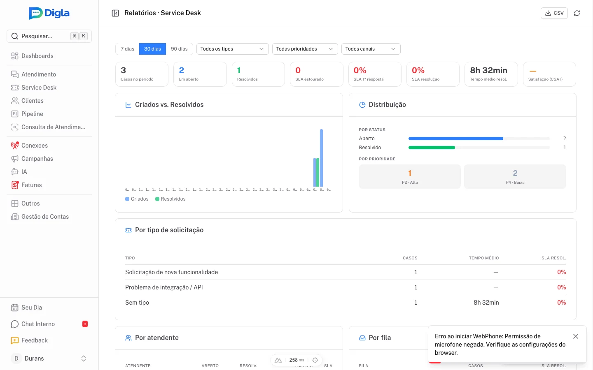
Task: Click the Aberto status progress bar
Action: pos(479,139)
